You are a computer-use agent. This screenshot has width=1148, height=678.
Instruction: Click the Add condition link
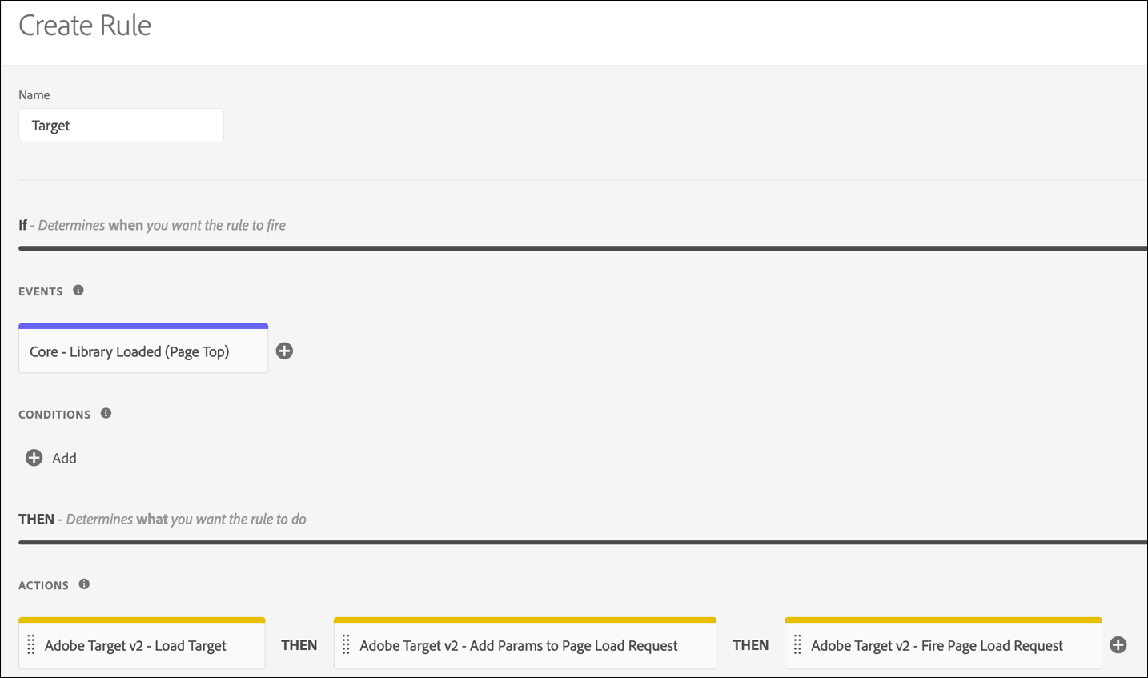click(x=64, y=459)
